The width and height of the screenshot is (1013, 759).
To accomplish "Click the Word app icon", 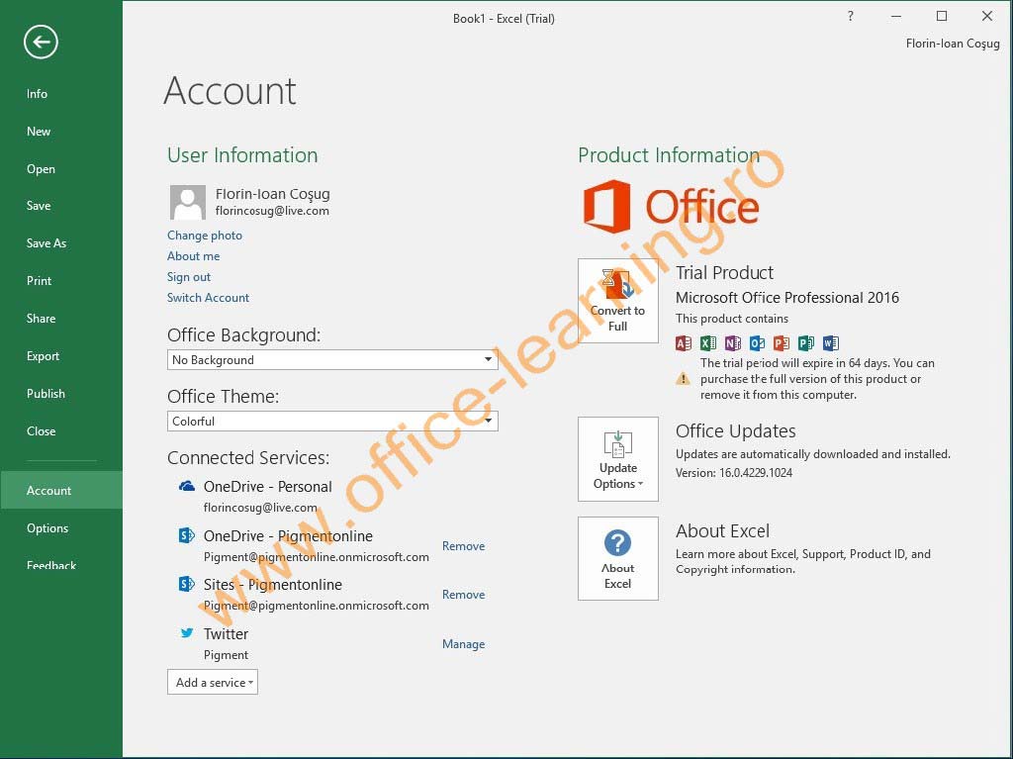I will pyautogui.click(x=831, y=343).
